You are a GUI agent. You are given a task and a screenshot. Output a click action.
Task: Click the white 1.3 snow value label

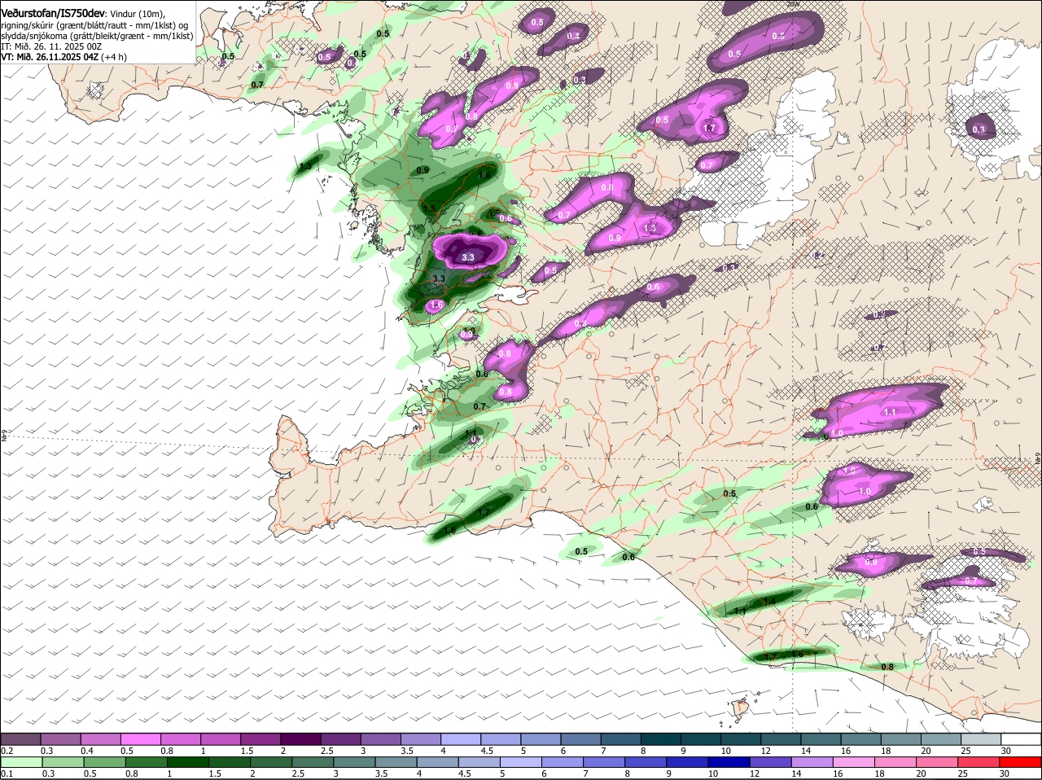(x=650, y=229)
